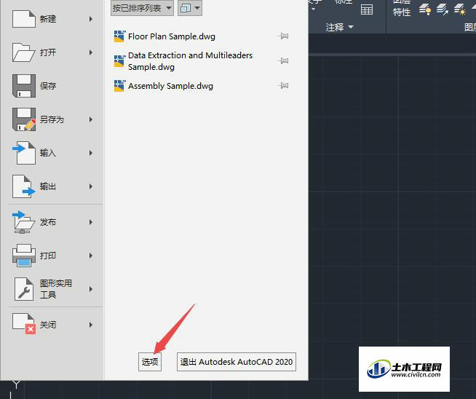
Task: Click the layer icon with the sun
Action: click(459, 9)
